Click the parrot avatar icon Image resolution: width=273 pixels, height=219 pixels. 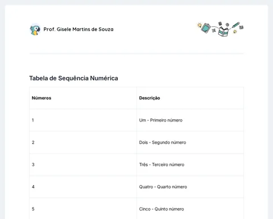(35, 30)
